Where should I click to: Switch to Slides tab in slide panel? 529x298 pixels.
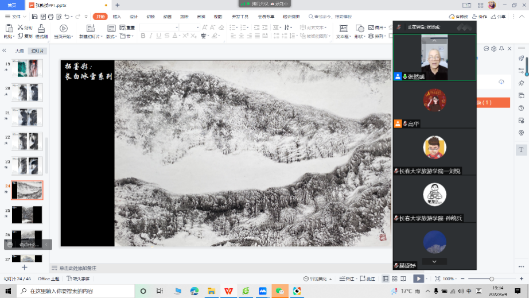(37, 51)
